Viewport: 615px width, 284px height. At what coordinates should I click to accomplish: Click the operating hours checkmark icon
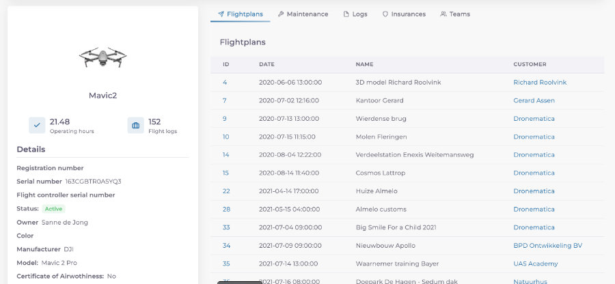point(37,126)
